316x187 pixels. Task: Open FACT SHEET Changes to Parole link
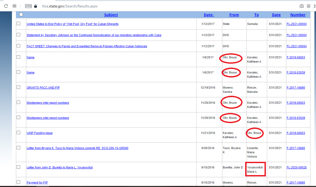87,46
